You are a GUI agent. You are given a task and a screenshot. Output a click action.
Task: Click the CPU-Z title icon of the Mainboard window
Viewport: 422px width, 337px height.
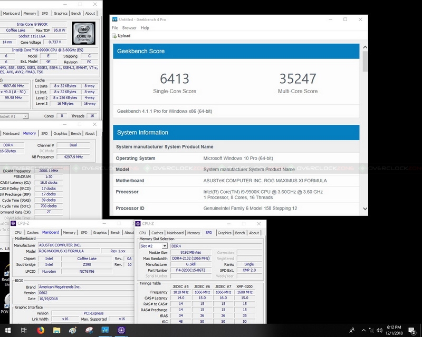[13, 223]
